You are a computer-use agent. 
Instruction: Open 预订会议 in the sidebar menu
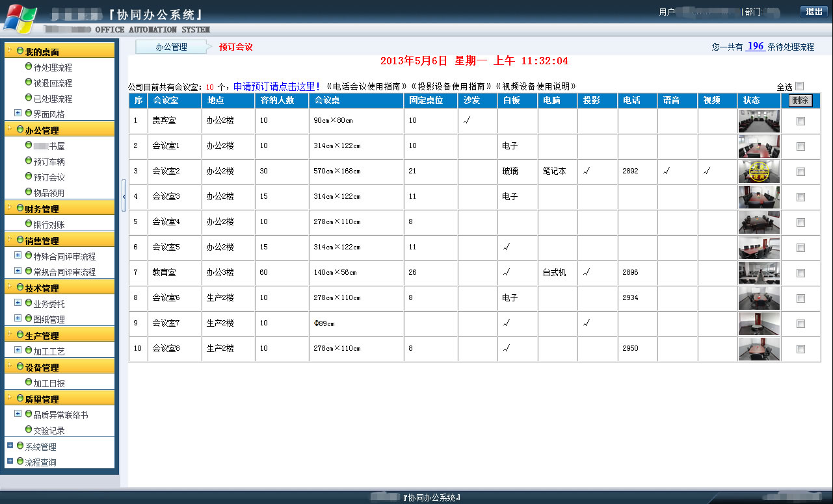click(49, 177)
